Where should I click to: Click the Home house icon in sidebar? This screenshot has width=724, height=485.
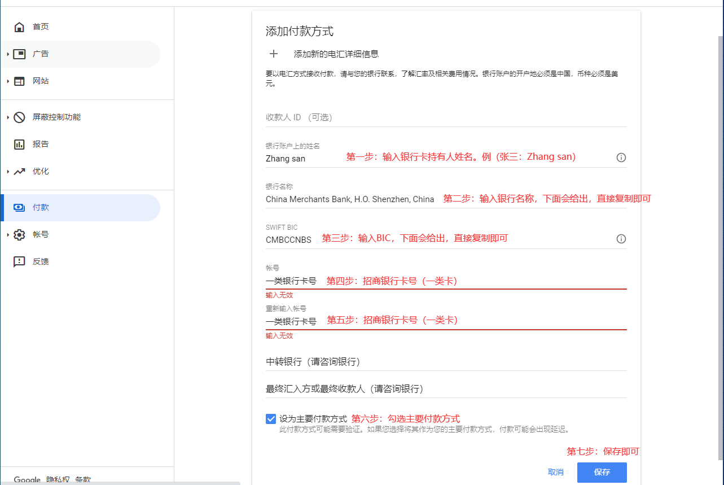click(x=19, y=27)
